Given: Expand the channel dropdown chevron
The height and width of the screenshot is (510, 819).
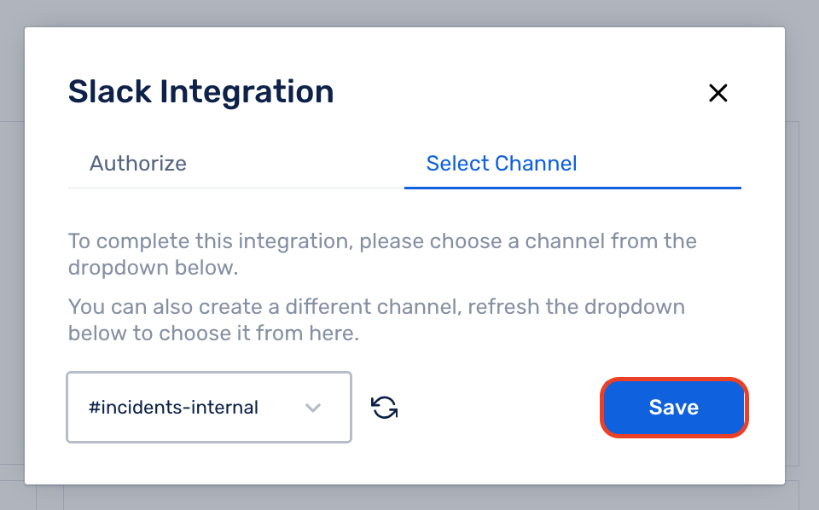Looking at the screenshot, I should 313,408.
